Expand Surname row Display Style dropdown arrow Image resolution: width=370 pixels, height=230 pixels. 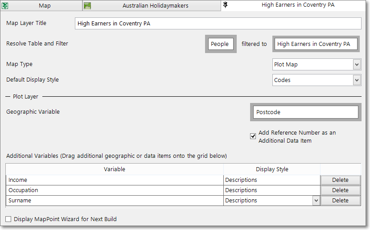point(316,201)
